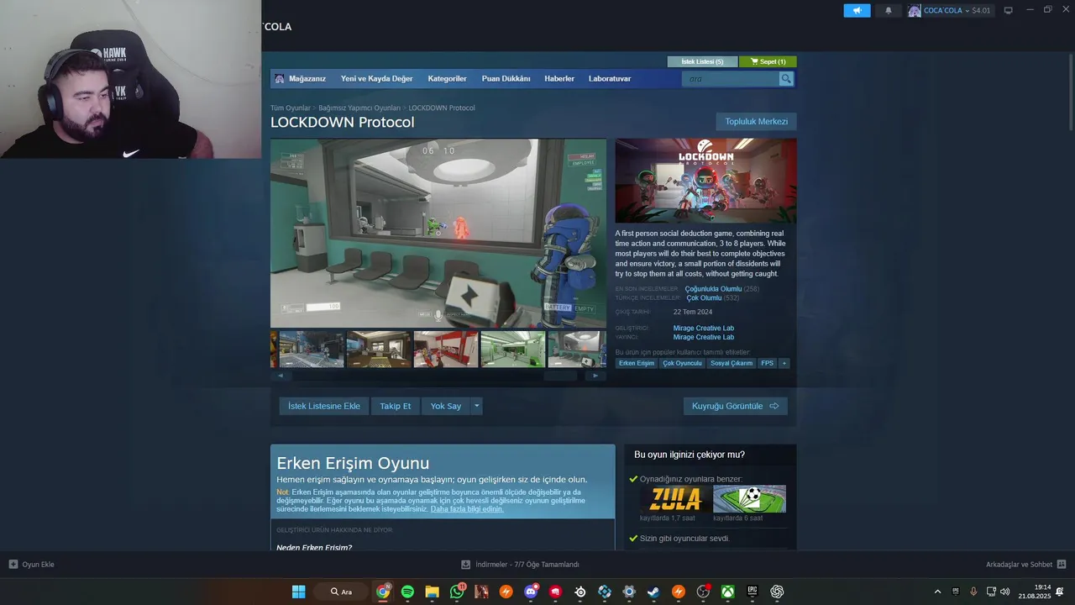Open File Explorer from the taskbar
1075x605 pixels.
point(432,592)
